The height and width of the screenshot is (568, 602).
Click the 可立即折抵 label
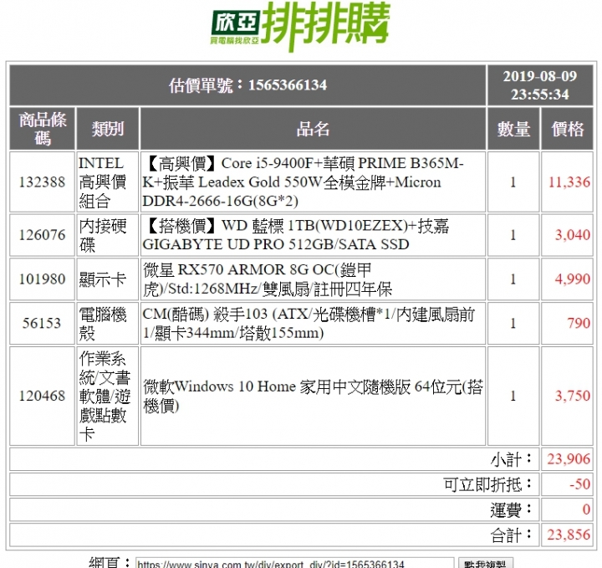[487, 484]
